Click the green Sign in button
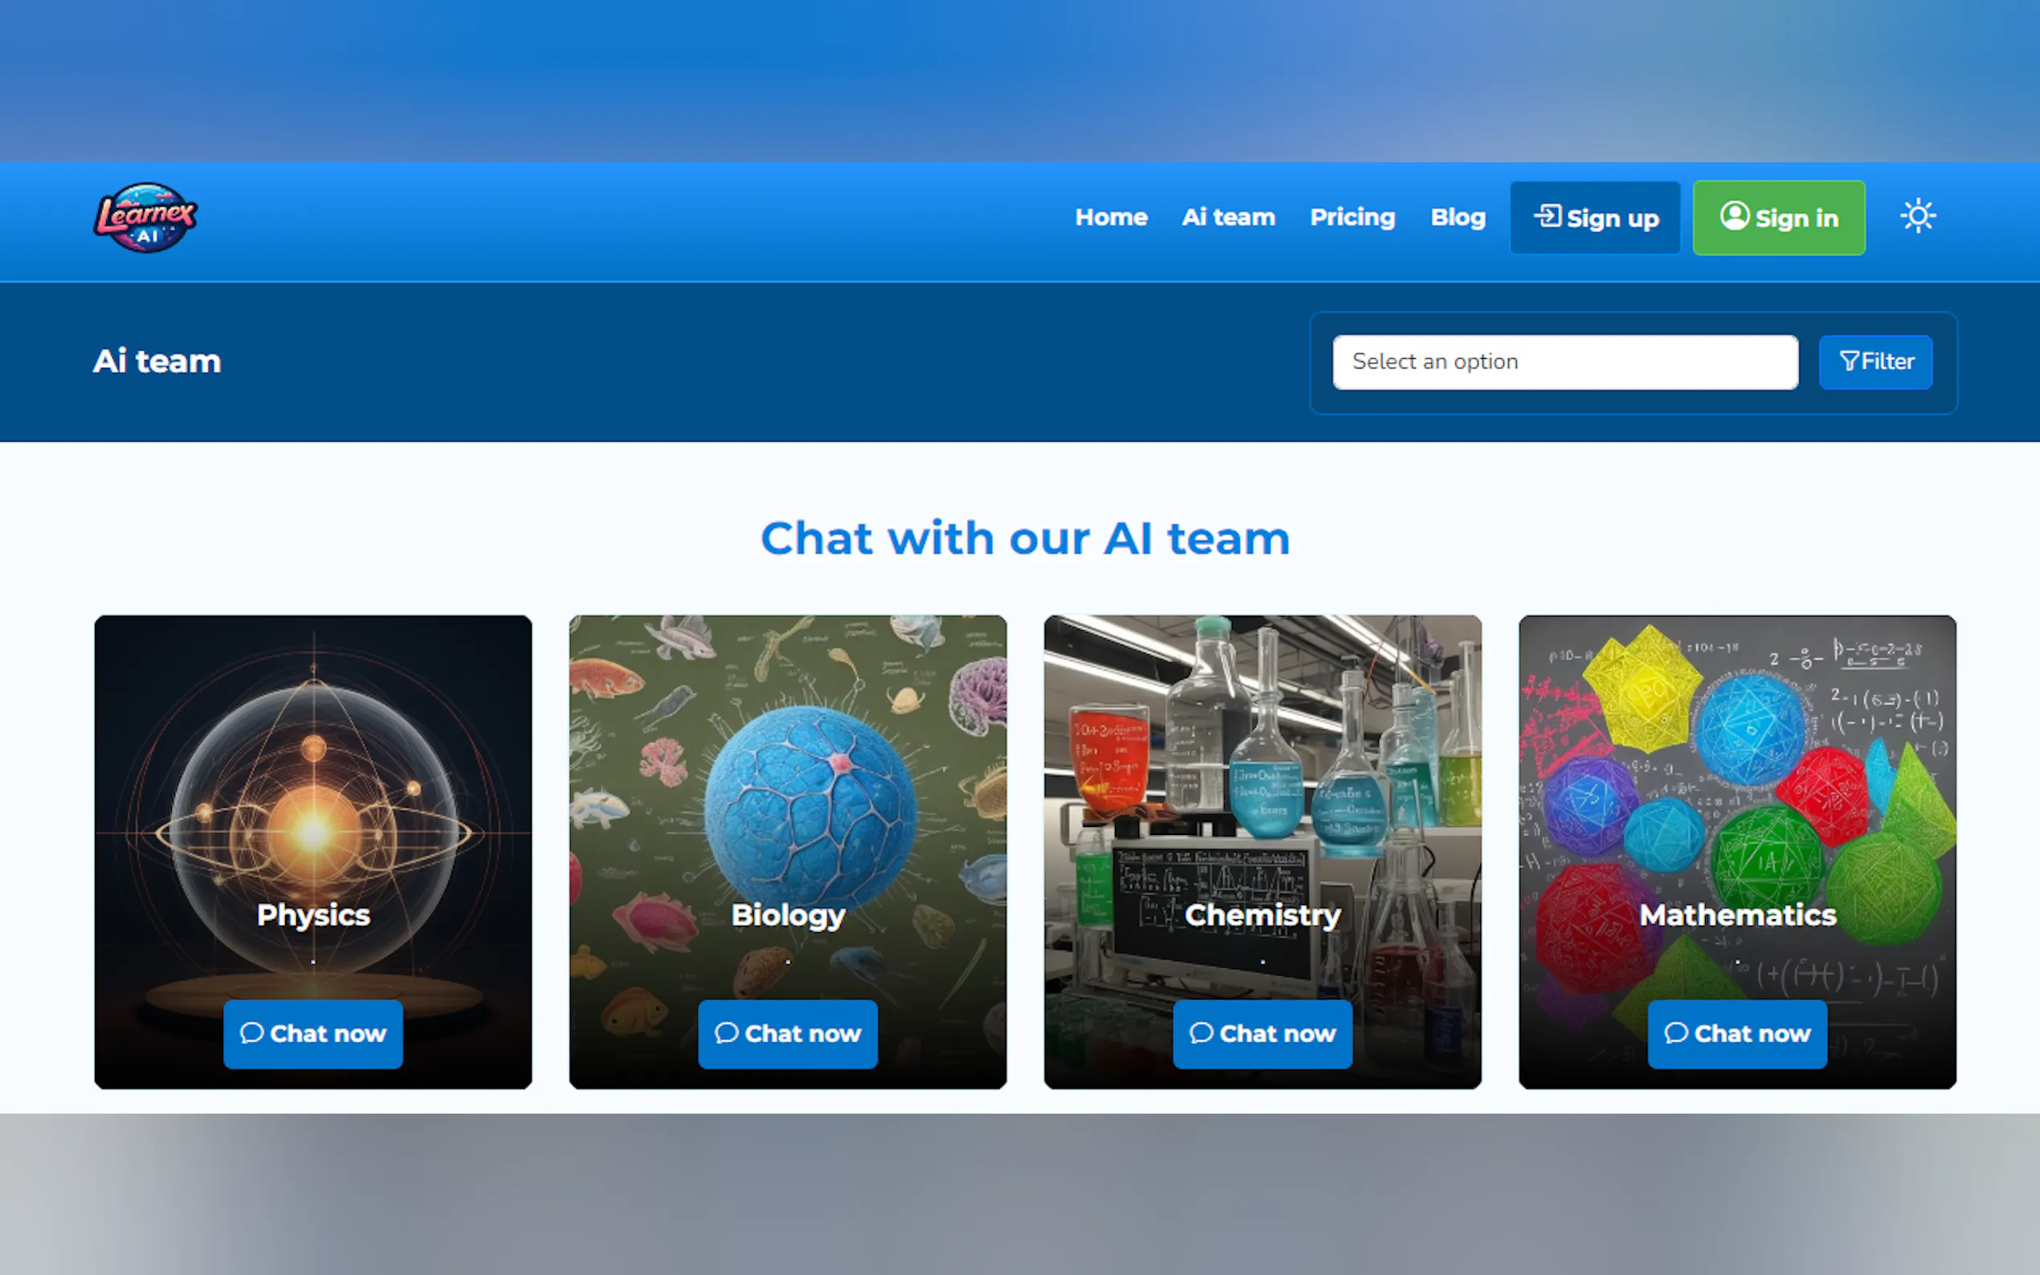This screenshot has height=1275, width=2040. pyautogui.click(x=1778, y=218)
